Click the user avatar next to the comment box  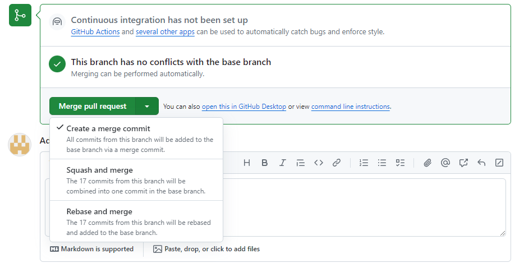20,144
